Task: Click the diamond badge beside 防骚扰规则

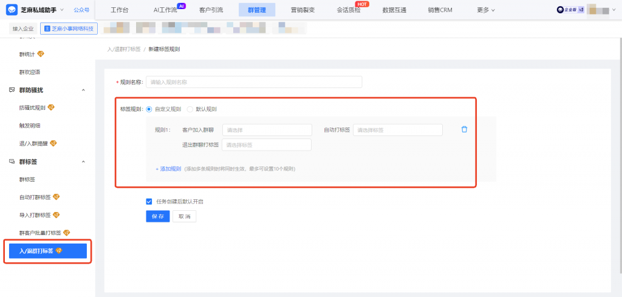Action: pyautogui.click(x=51, y=108)
